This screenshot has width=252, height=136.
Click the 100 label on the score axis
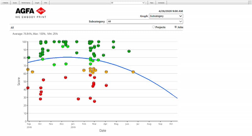[24, 42]
